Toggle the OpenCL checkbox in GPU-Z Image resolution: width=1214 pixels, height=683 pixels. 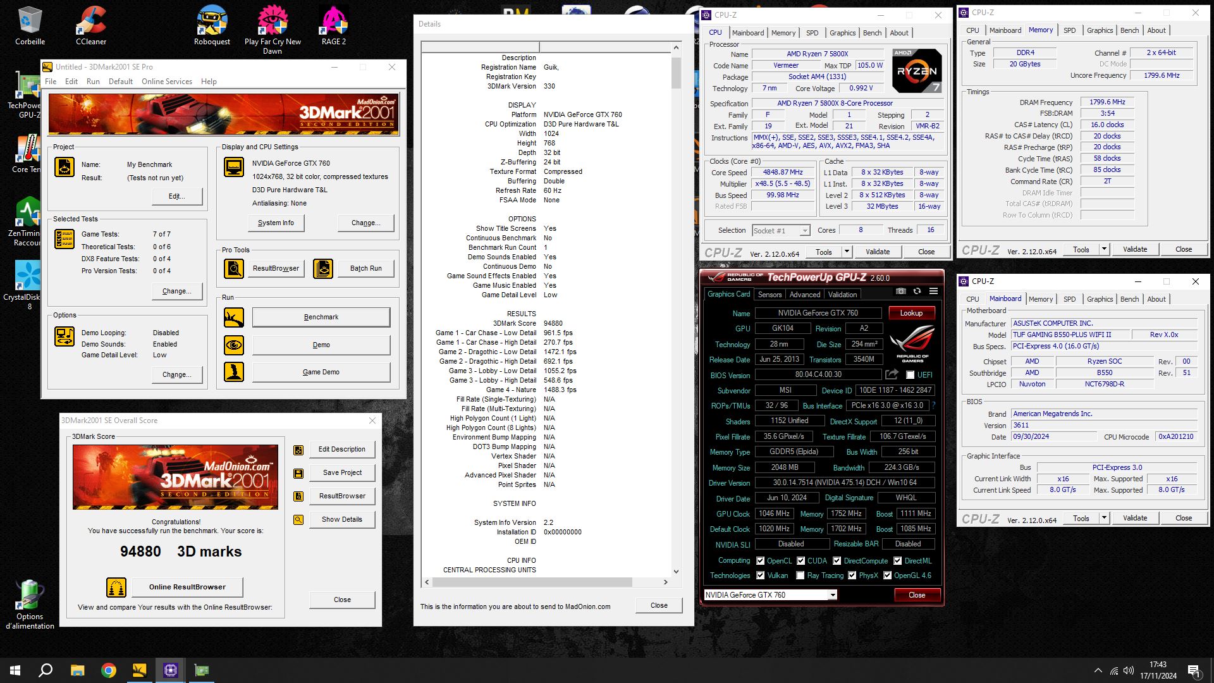pyautogui.click(x=761, y=561)
